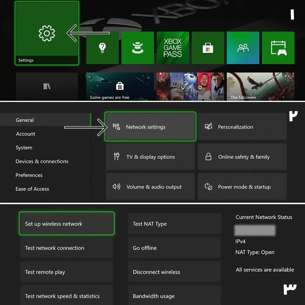Choose Bandwidth usage
Image resolution: width=305 pixels, height=305 pixels.
coord(175,296)
